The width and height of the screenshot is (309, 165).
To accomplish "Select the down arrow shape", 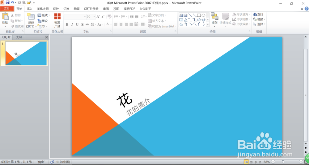I will pos(204,20).
